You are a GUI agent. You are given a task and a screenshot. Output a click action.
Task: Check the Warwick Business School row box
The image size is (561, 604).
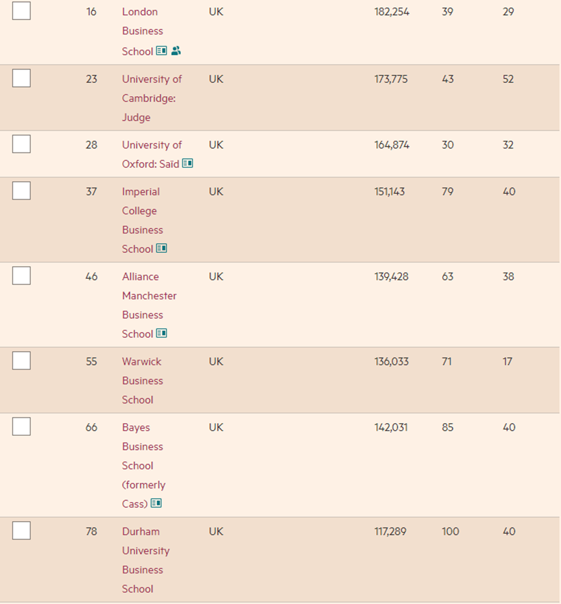(21, 361)
